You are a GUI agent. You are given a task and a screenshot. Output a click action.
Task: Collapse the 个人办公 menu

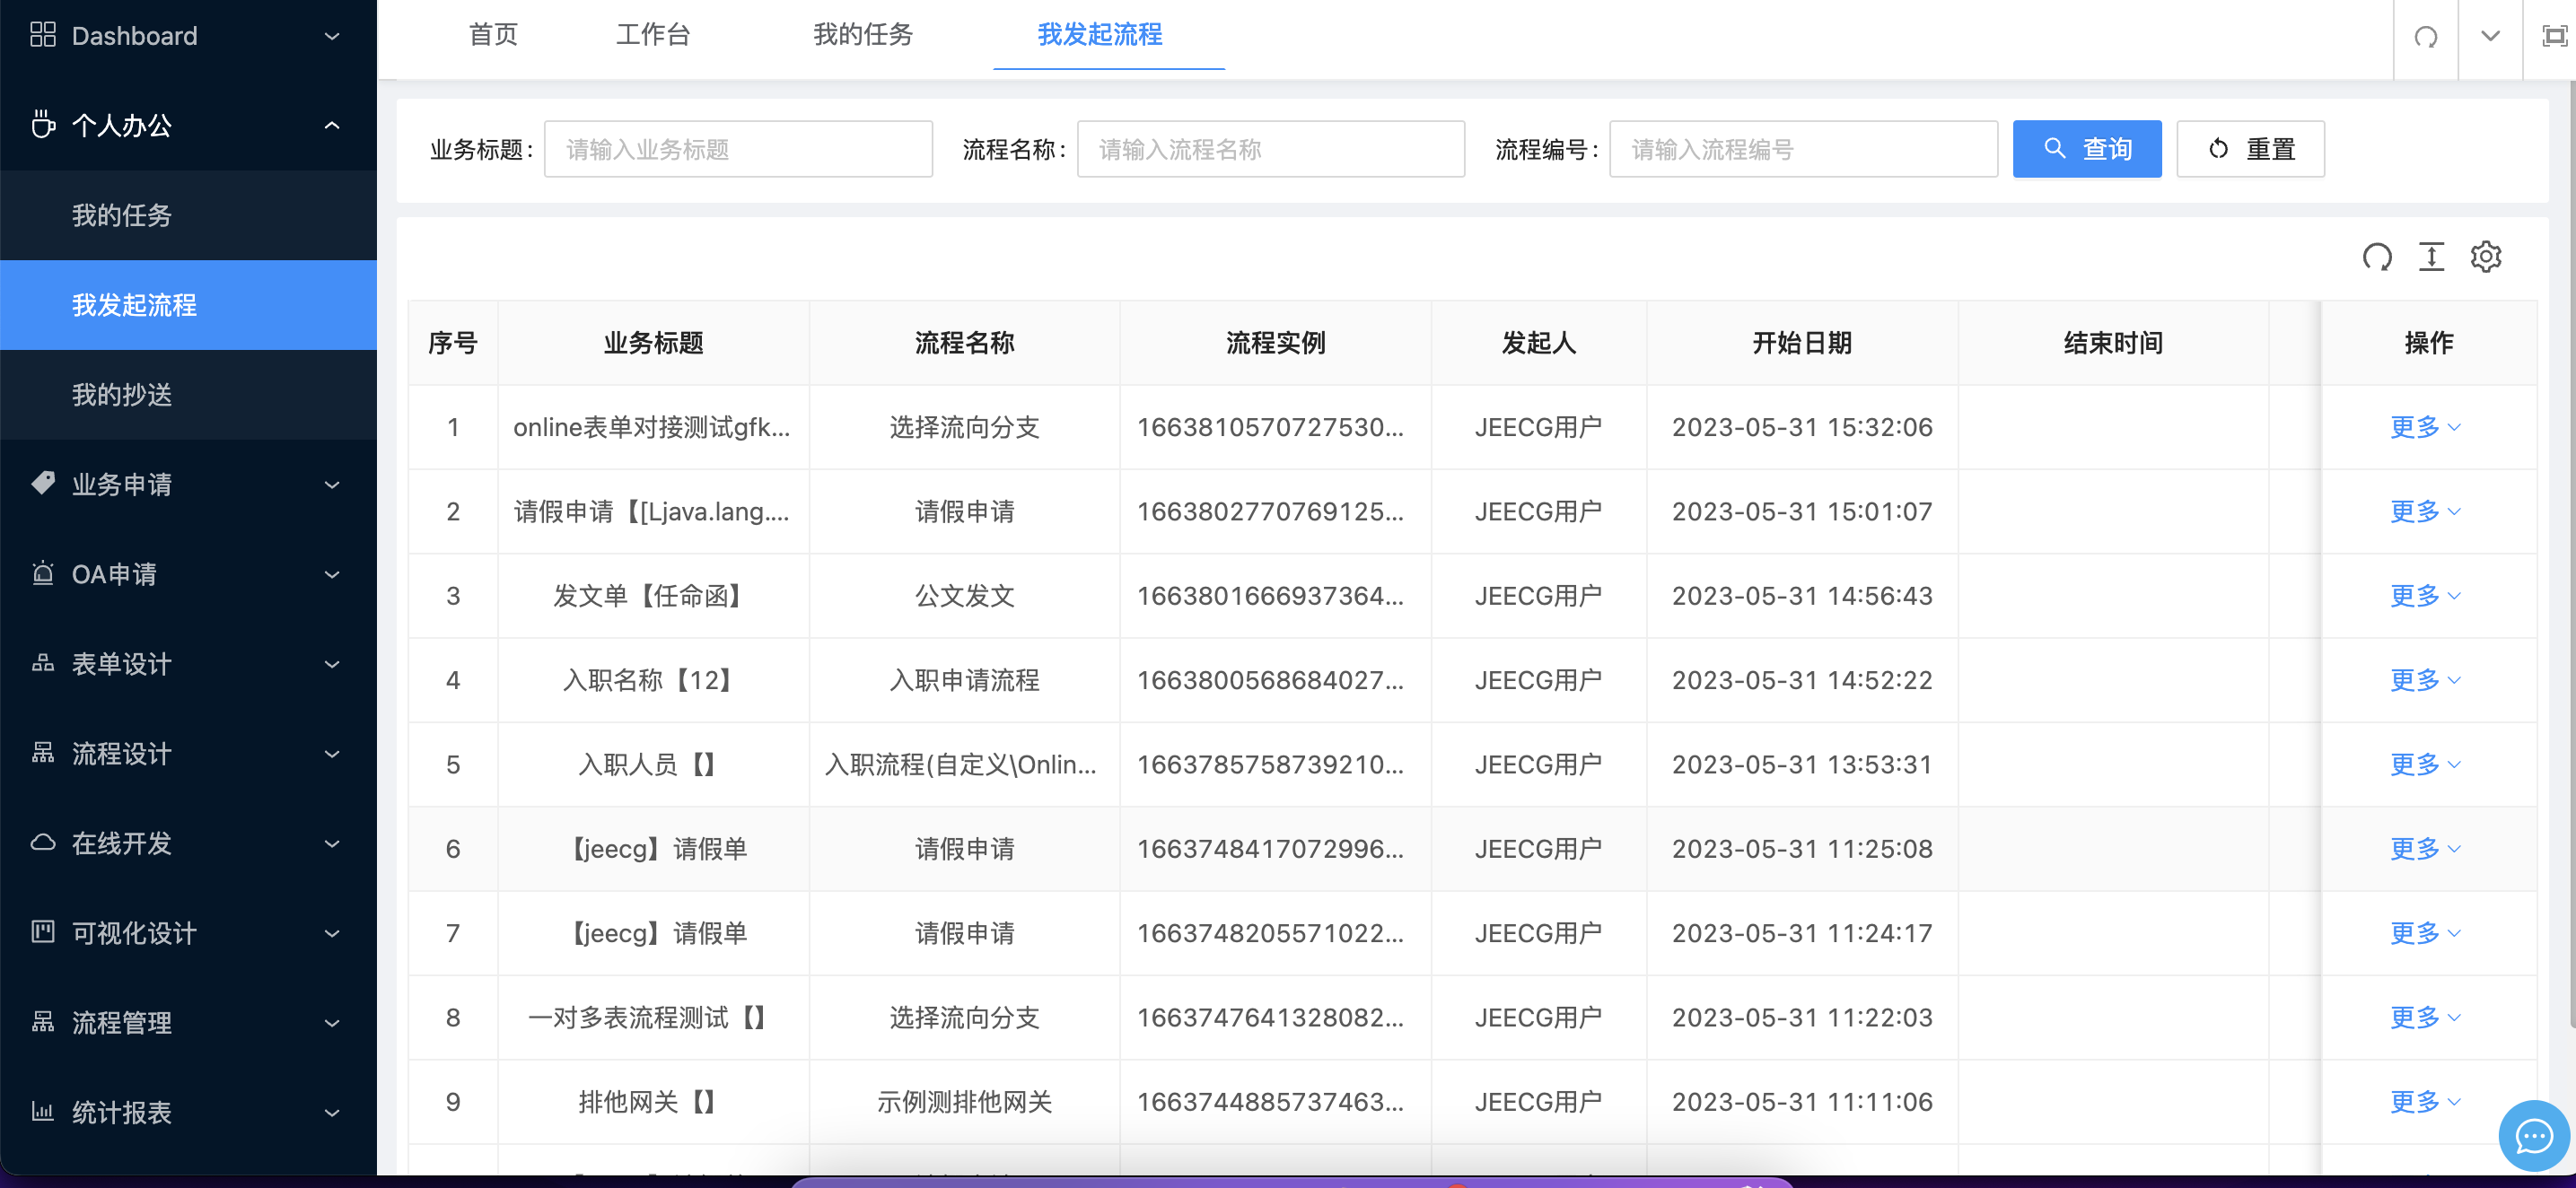pos(332,125)
